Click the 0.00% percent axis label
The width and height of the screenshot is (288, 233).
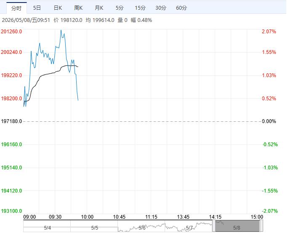coord(269,121)
